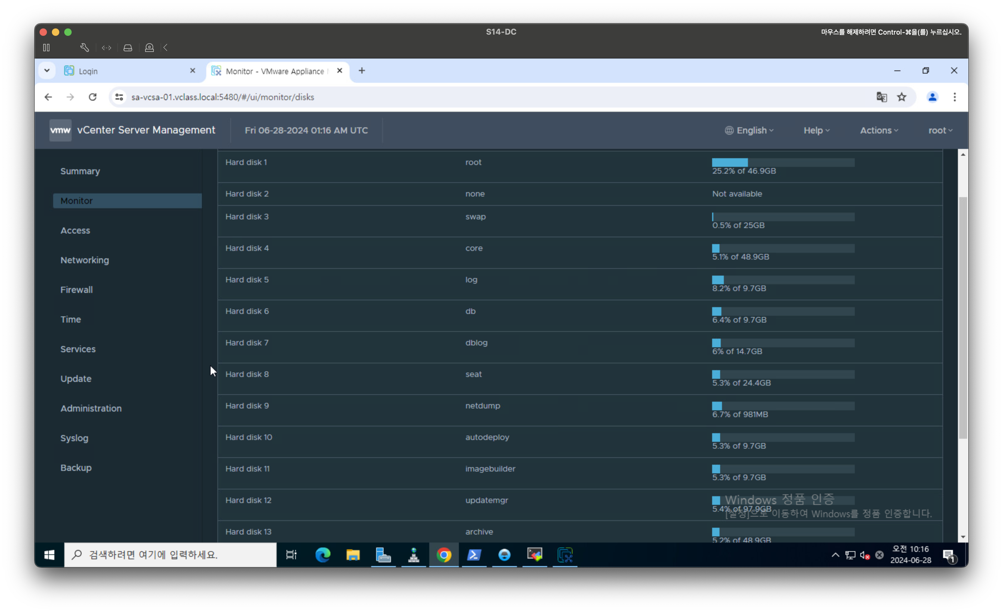Expand the English language dropdown
This screenshot has width=1003, height=613.
(749, 130)
